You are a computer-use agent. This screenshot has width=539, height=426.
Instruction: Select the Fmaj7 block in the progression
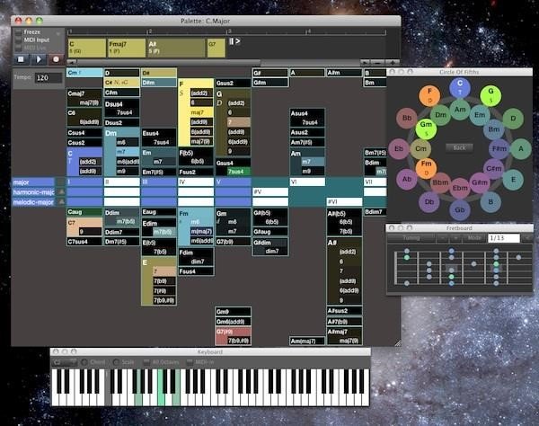127,48
